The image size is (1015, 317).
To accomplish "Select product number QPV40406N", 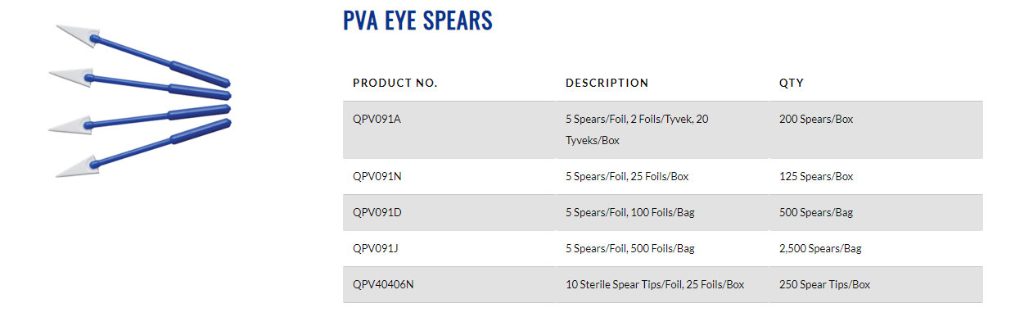I will (383, 284).
